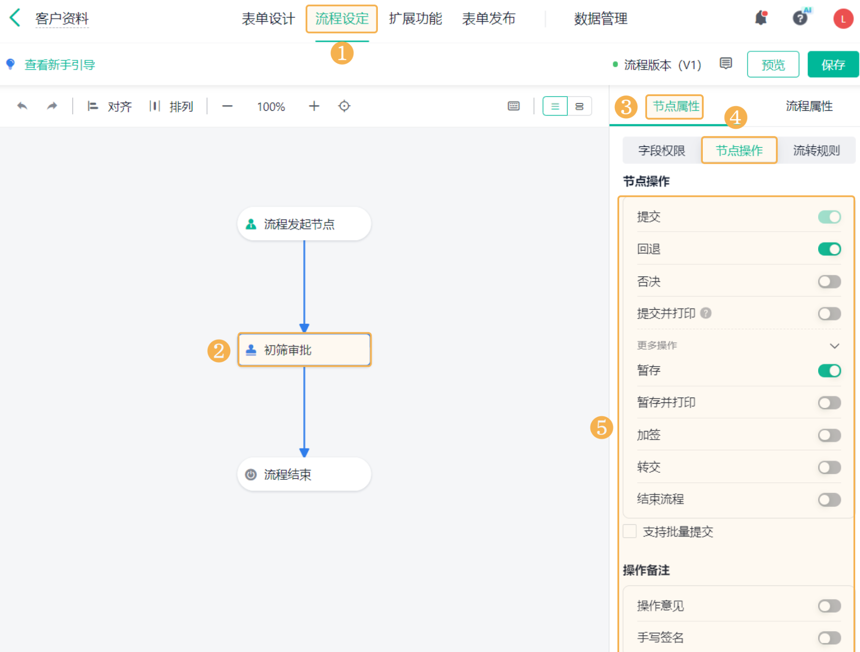Enable the 结束流程 switch
Screen dimensions: 860x652
[x=829, y=499]
